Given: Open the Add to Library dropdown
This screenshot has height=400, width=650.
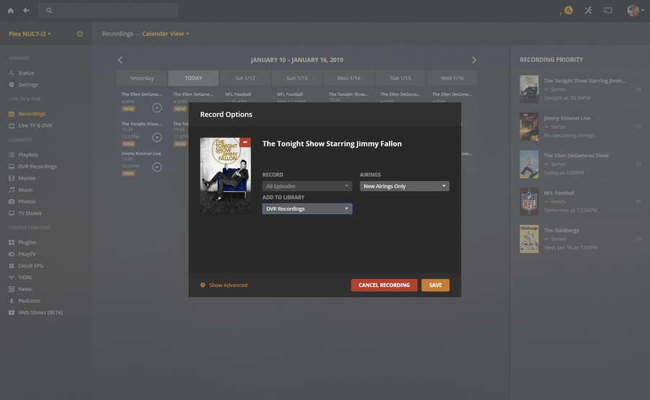Looking at the screenshot, I should [307, 209].
